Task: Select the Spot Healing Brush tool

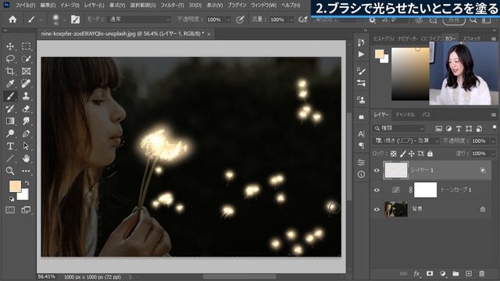Action: (26, 84)
